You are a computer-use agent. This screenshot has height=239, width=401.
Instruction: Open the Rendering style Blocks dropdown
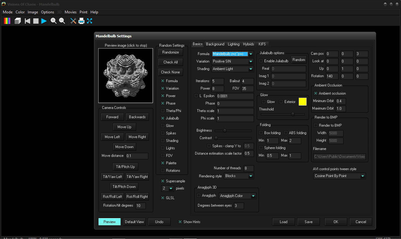pos(239,176)
